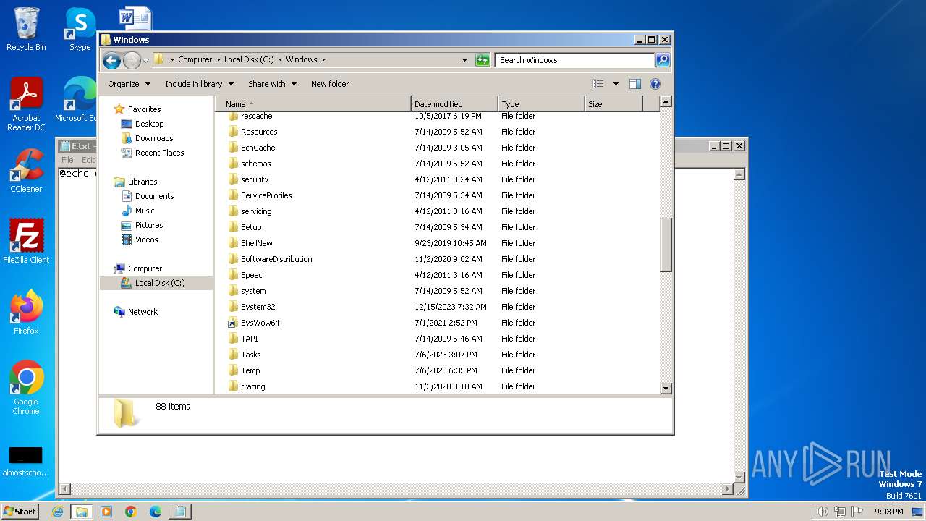Open the address bar history dropdown
Viewport: 926px width, 521px height.
pos(464,60)
